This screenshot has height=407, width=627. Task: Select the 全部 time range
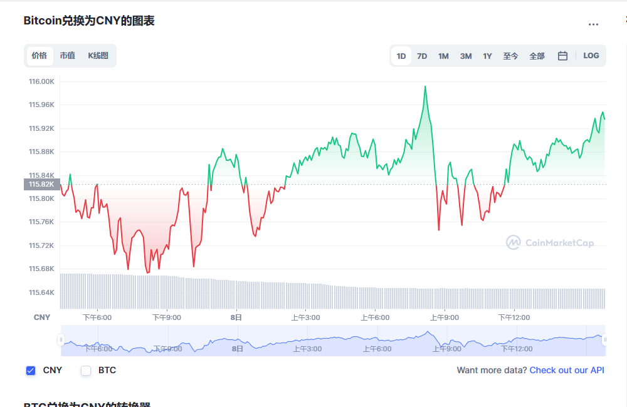(x=537, y=56)
